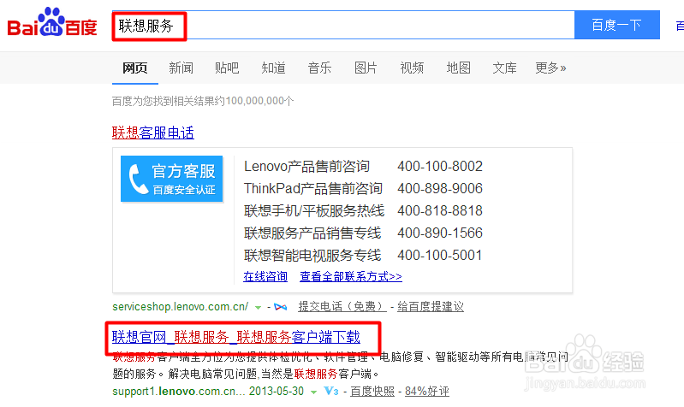The width and height of the screenshot is (684, 407).
Task: Open the 贴吧 tab
Action: click(227, 68)
